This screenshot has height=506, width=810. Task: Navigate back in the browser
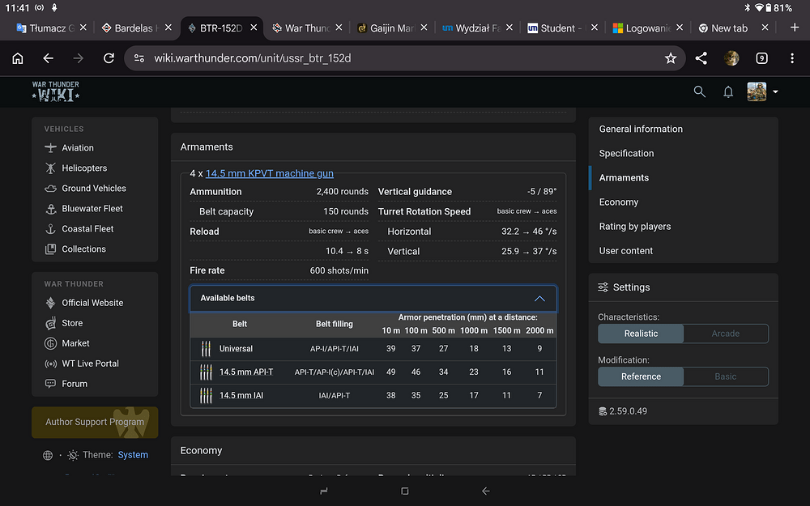pos(48,58)
